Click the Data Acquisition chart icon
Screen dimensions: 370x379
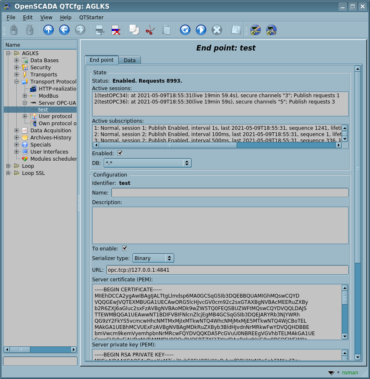point(25,131)
